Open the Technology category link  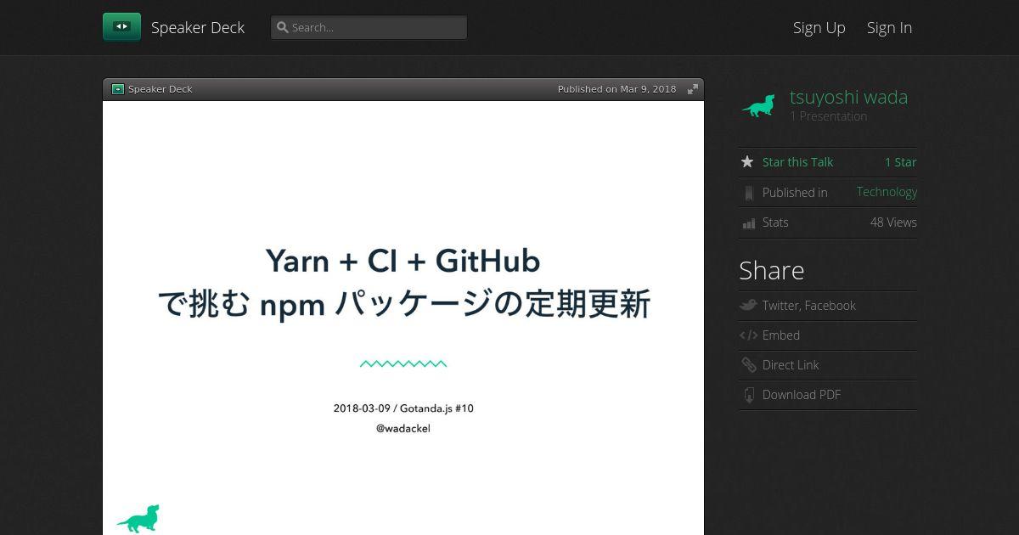[x=887, y=192]
